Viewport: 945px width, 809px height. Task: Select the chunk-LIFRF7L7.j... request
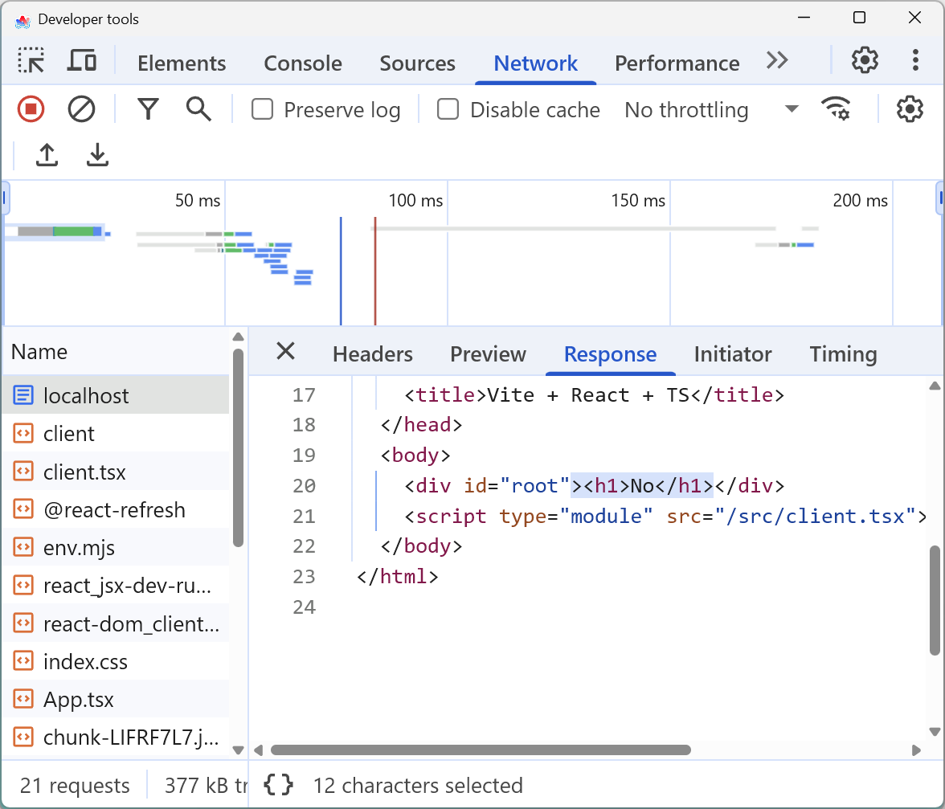click(x=117, y=736)
